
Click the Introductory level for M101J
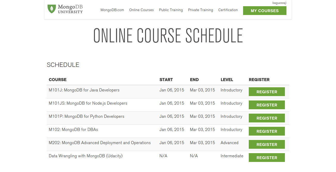tap(231, 90)
